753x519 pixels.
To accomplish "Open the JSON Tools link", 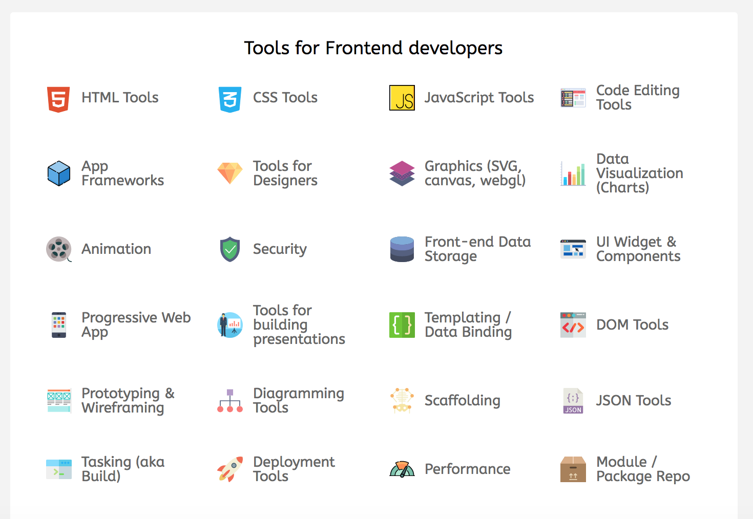I will 633,401.
